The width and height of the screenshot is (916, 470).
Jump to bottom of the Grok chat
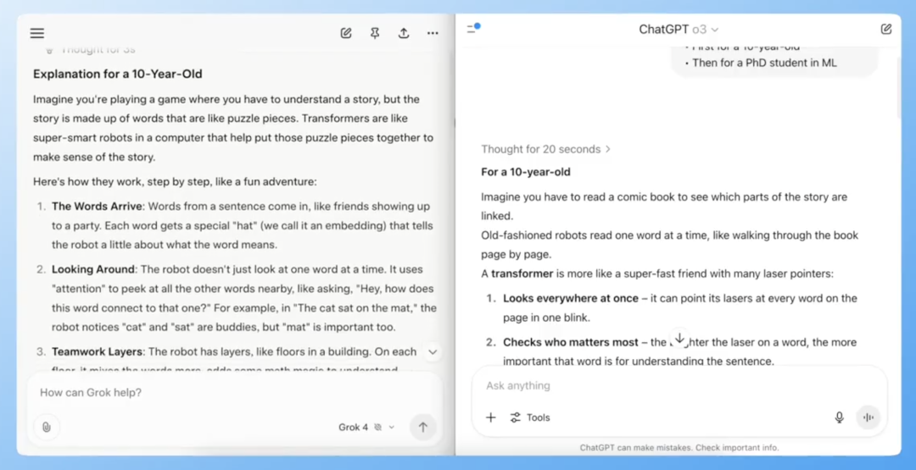[433, 351]
